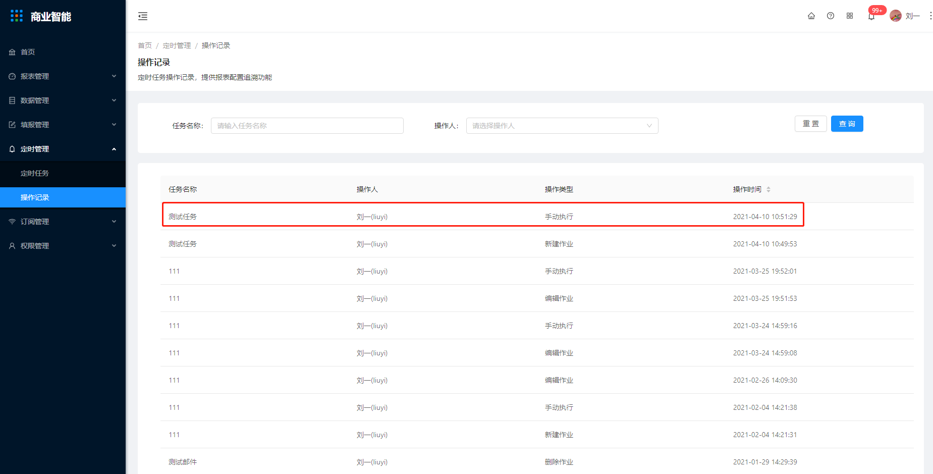Open the 操作人 select dropdown

pos(562,126)
